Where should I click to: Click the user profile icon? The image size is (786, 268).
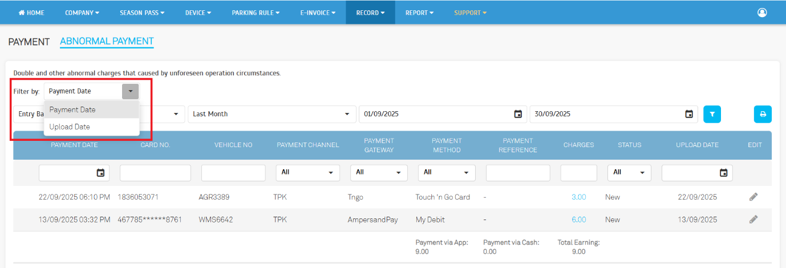(762, 13)
